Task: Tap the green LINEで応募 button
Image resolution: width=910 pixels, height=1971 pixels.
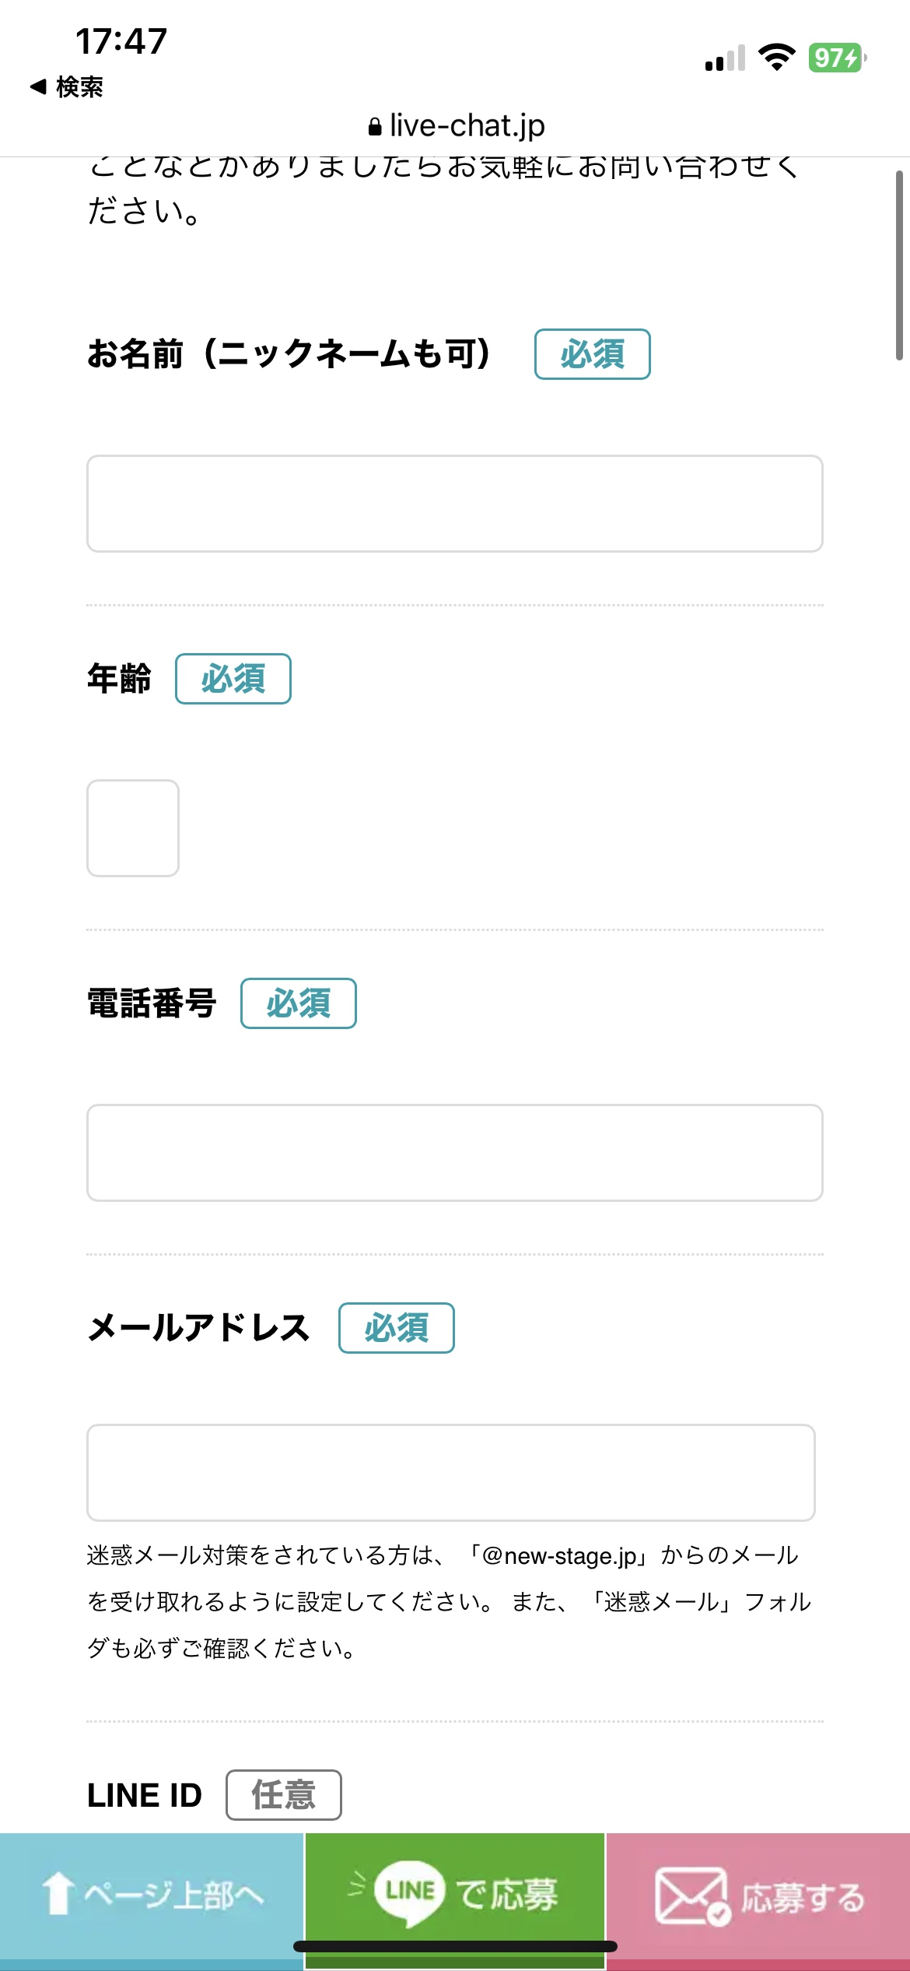Action: (x=455, y=1896)
